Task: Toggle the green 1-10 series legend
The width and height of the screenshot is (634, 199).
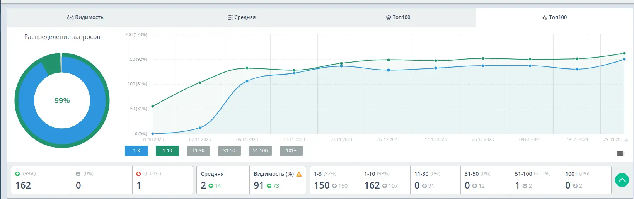Action: pos(167,151)
